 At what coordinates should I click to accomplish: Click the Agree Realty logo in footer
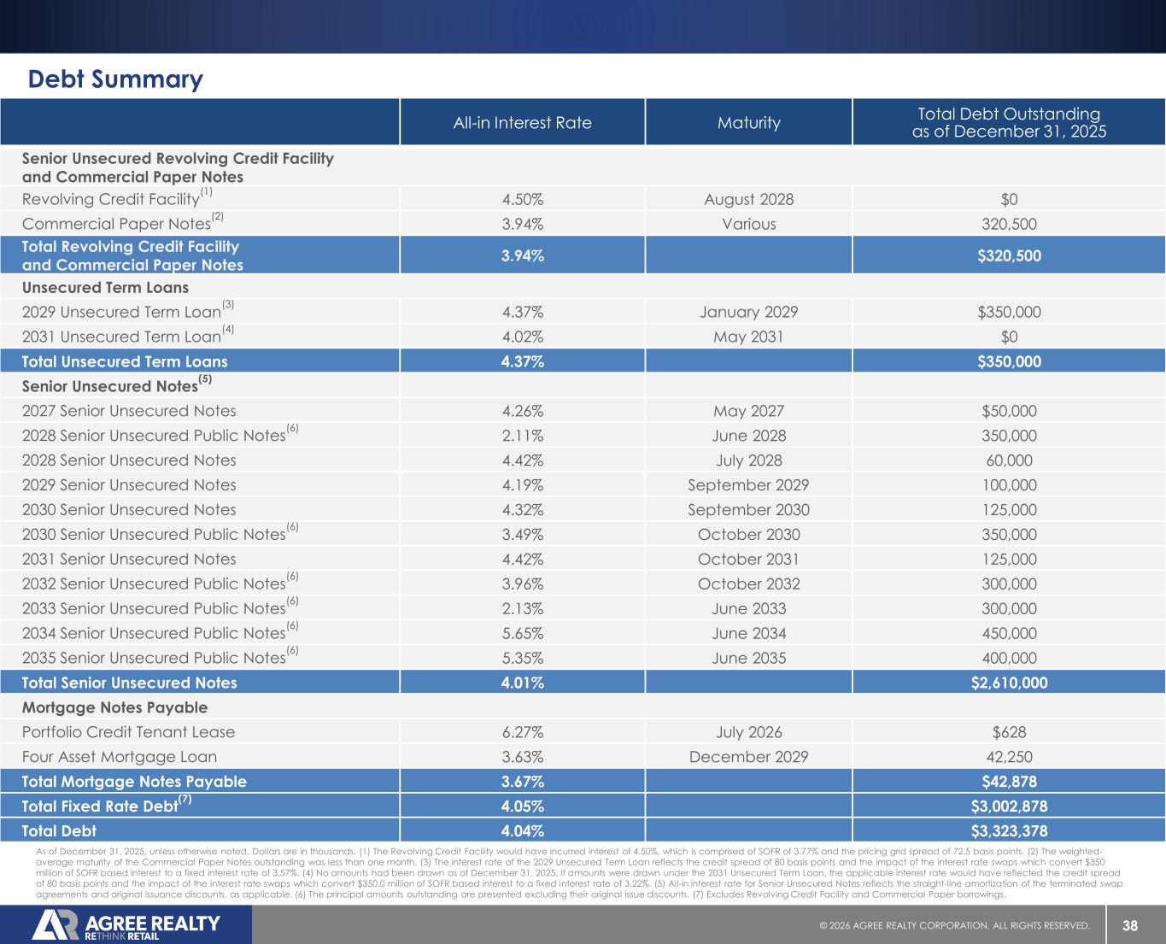(126, 925)
